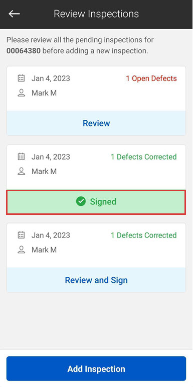193x387 pixels.
Task: Click person icon on Open Defects card
Action: point(22,93)
